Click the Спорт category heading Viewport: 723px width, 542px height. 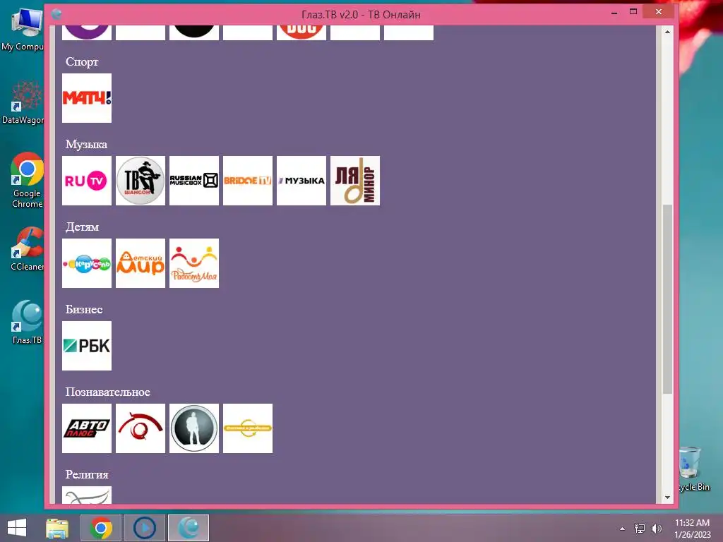click(x=82, y=62)
